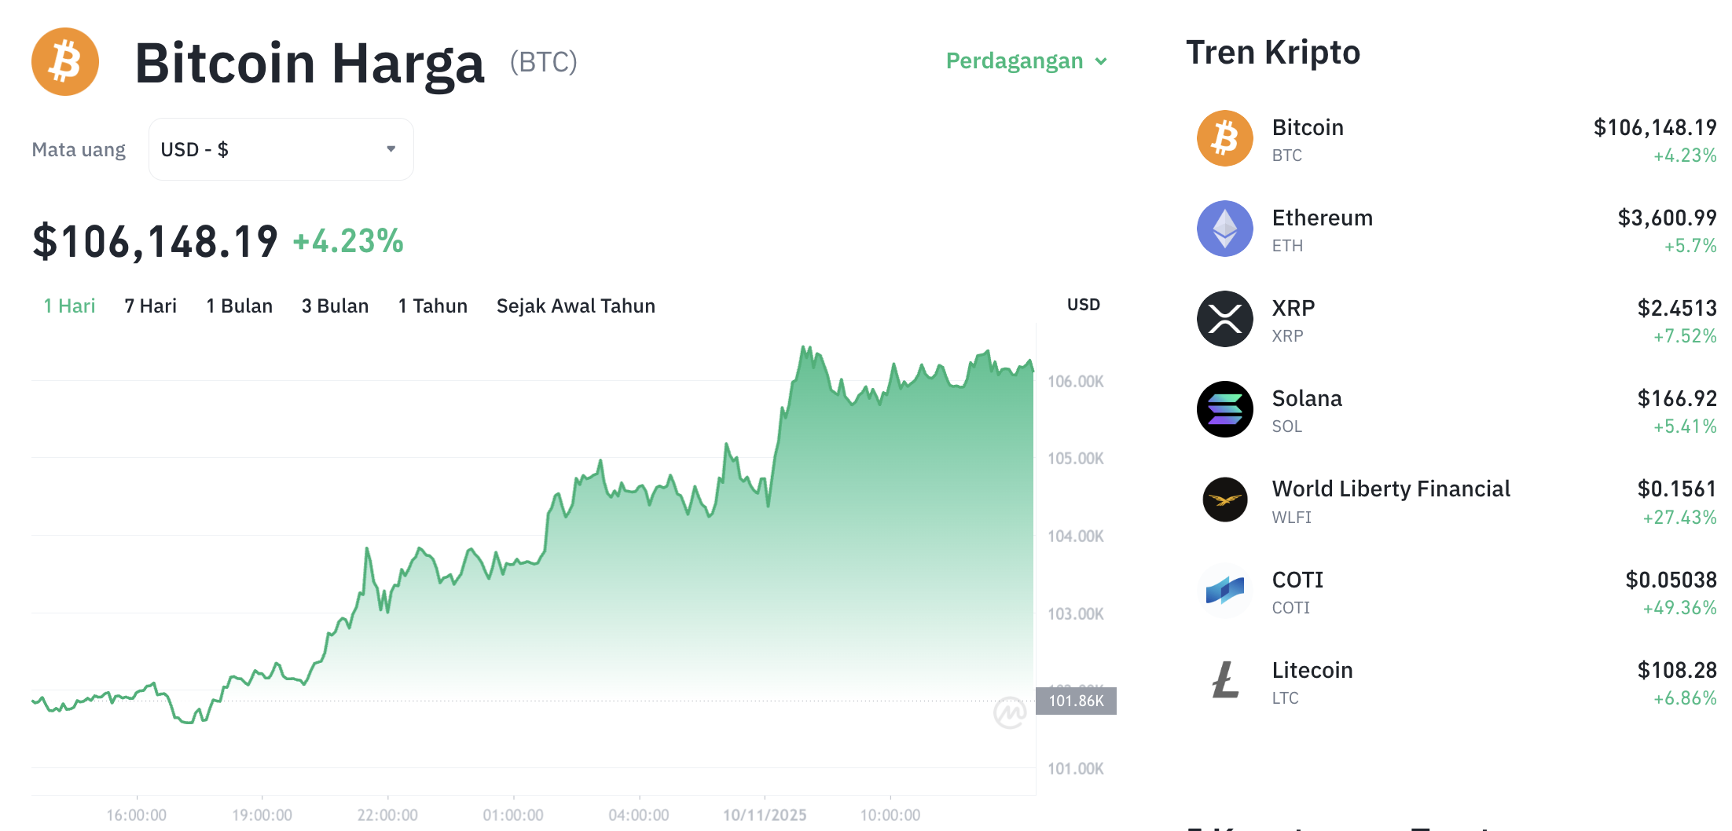Screen dimensions: 1732x831
Task: Click the 101.86K price marker label
Action: (x=1077, y=701)
